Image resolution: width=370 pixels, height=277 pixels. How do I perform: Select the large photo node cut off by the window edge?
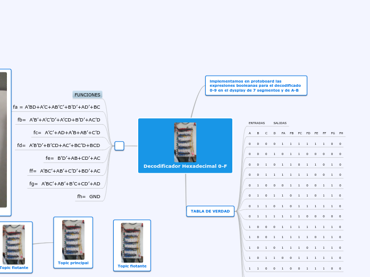pos(5,142)
